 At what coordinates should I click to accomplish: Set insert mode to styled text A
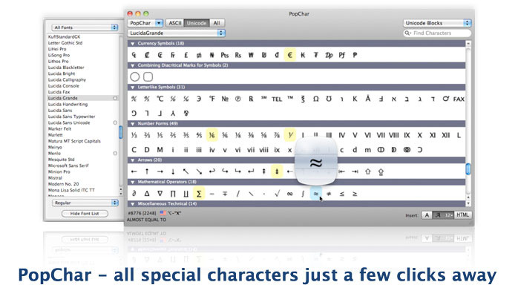pyautogui.click(x=438, y=215)
